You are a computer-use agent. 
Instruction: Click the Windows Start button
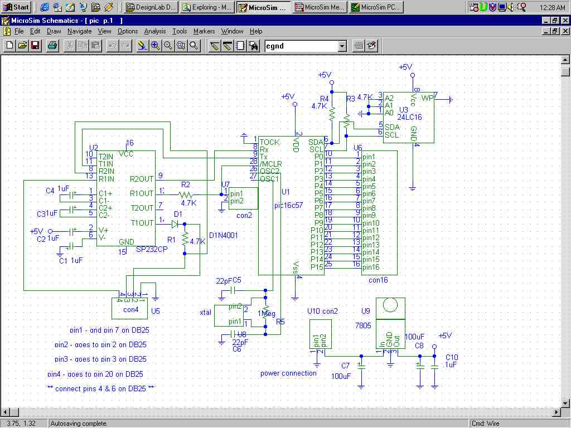pos(16,7)
